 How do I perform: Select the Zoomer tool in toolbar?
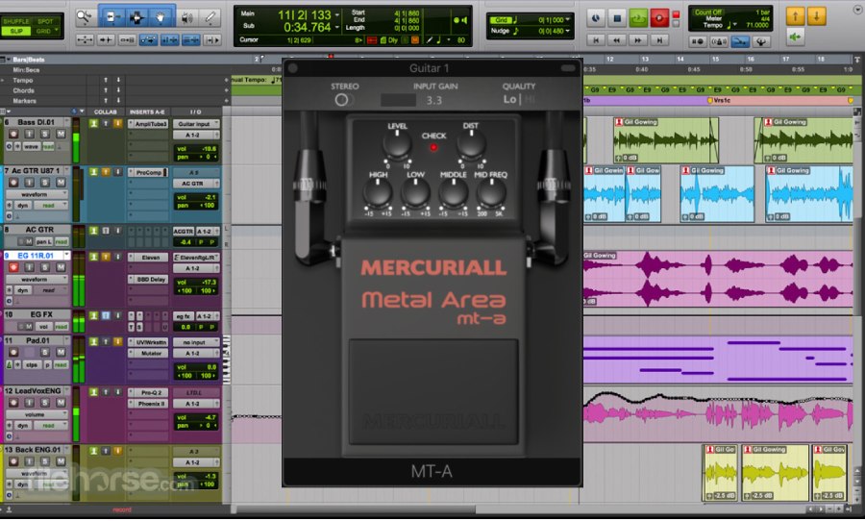coord(85,16)
